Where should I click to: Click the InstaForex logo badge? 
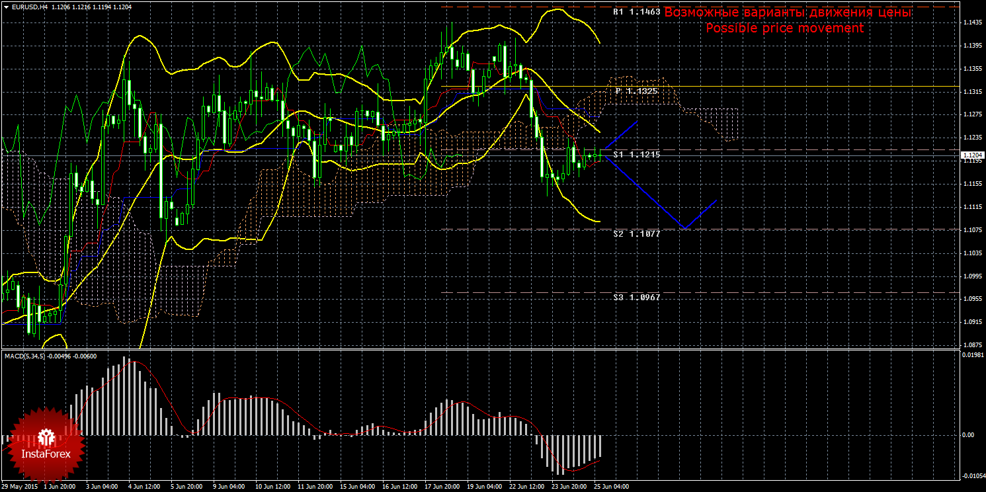45,443
